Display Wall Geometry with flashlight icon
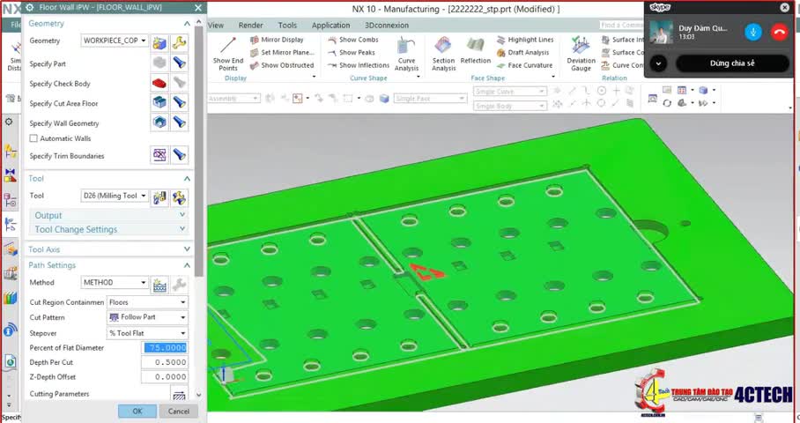Viewport: 800px width, 423px height. 179,122
